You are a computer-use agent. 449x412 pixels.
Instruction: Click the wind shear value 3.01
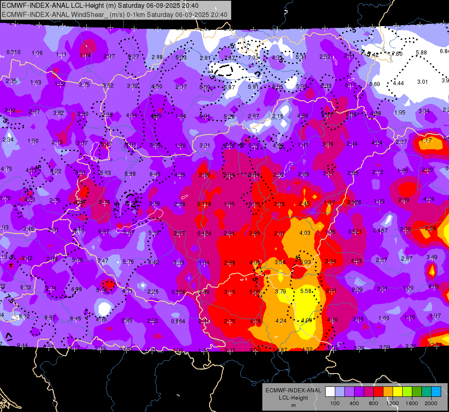click(422, 82)
